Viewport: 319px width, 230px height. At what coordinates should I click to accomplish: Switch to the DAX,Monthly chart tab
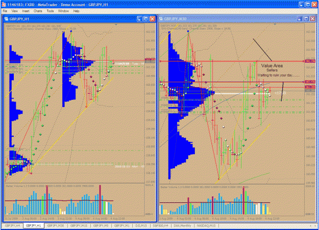pos(183,226)
